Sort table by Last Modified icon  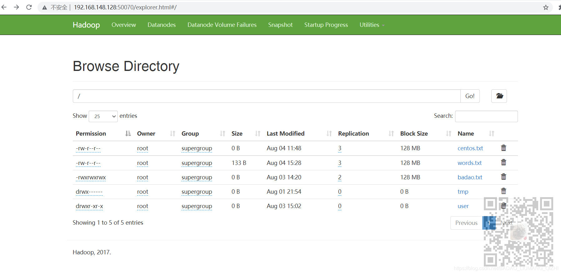coord(329,133)
